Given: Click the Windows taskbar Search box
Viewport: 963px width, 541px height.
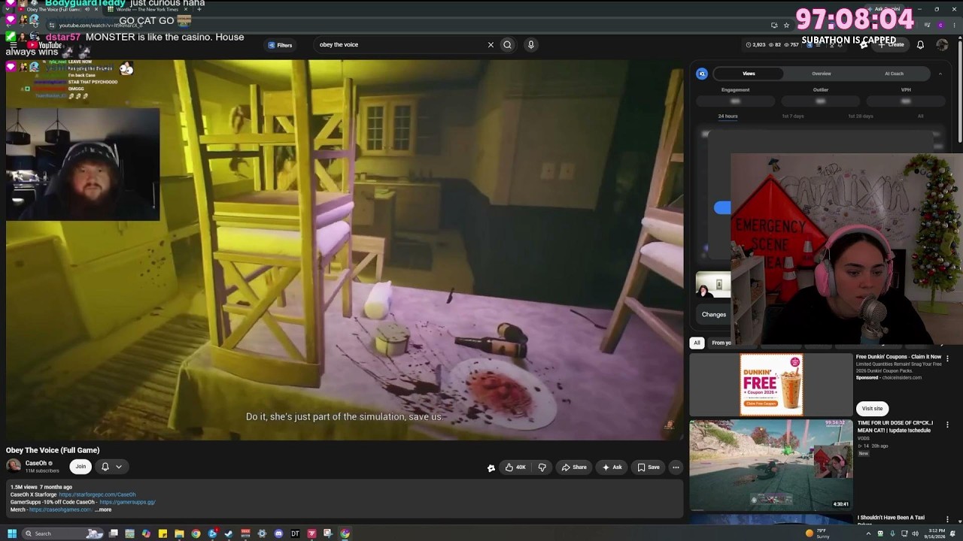Looking at the screenshot, I should (x=63, y=533).
